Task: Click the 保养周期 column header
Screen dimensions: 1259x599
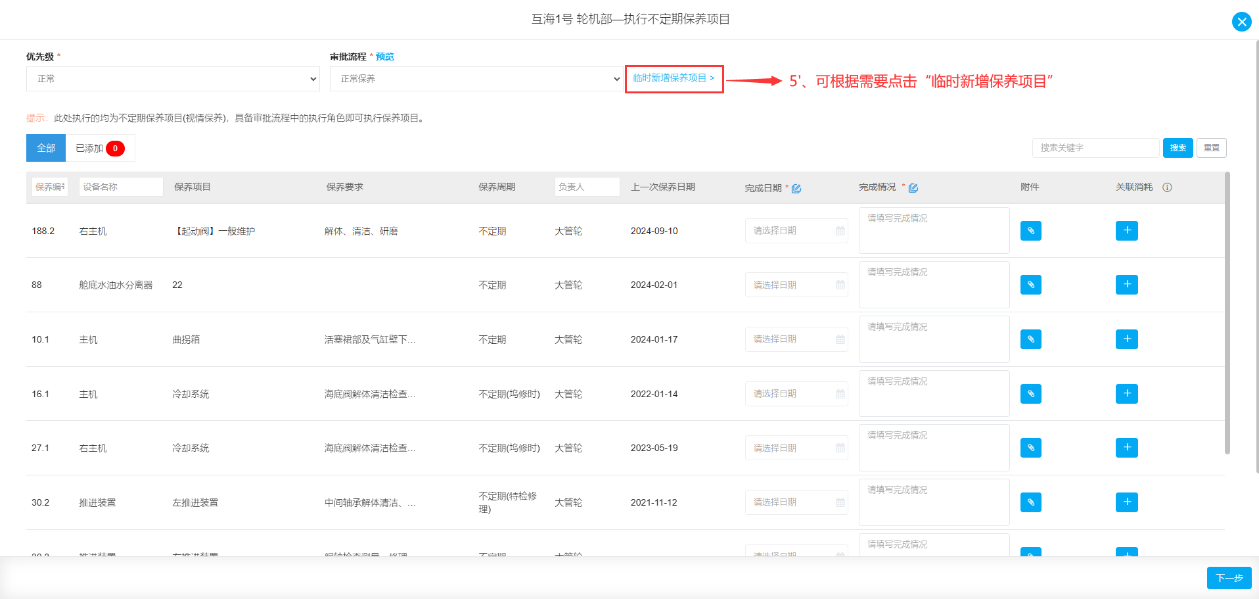Action: (497, 187)
